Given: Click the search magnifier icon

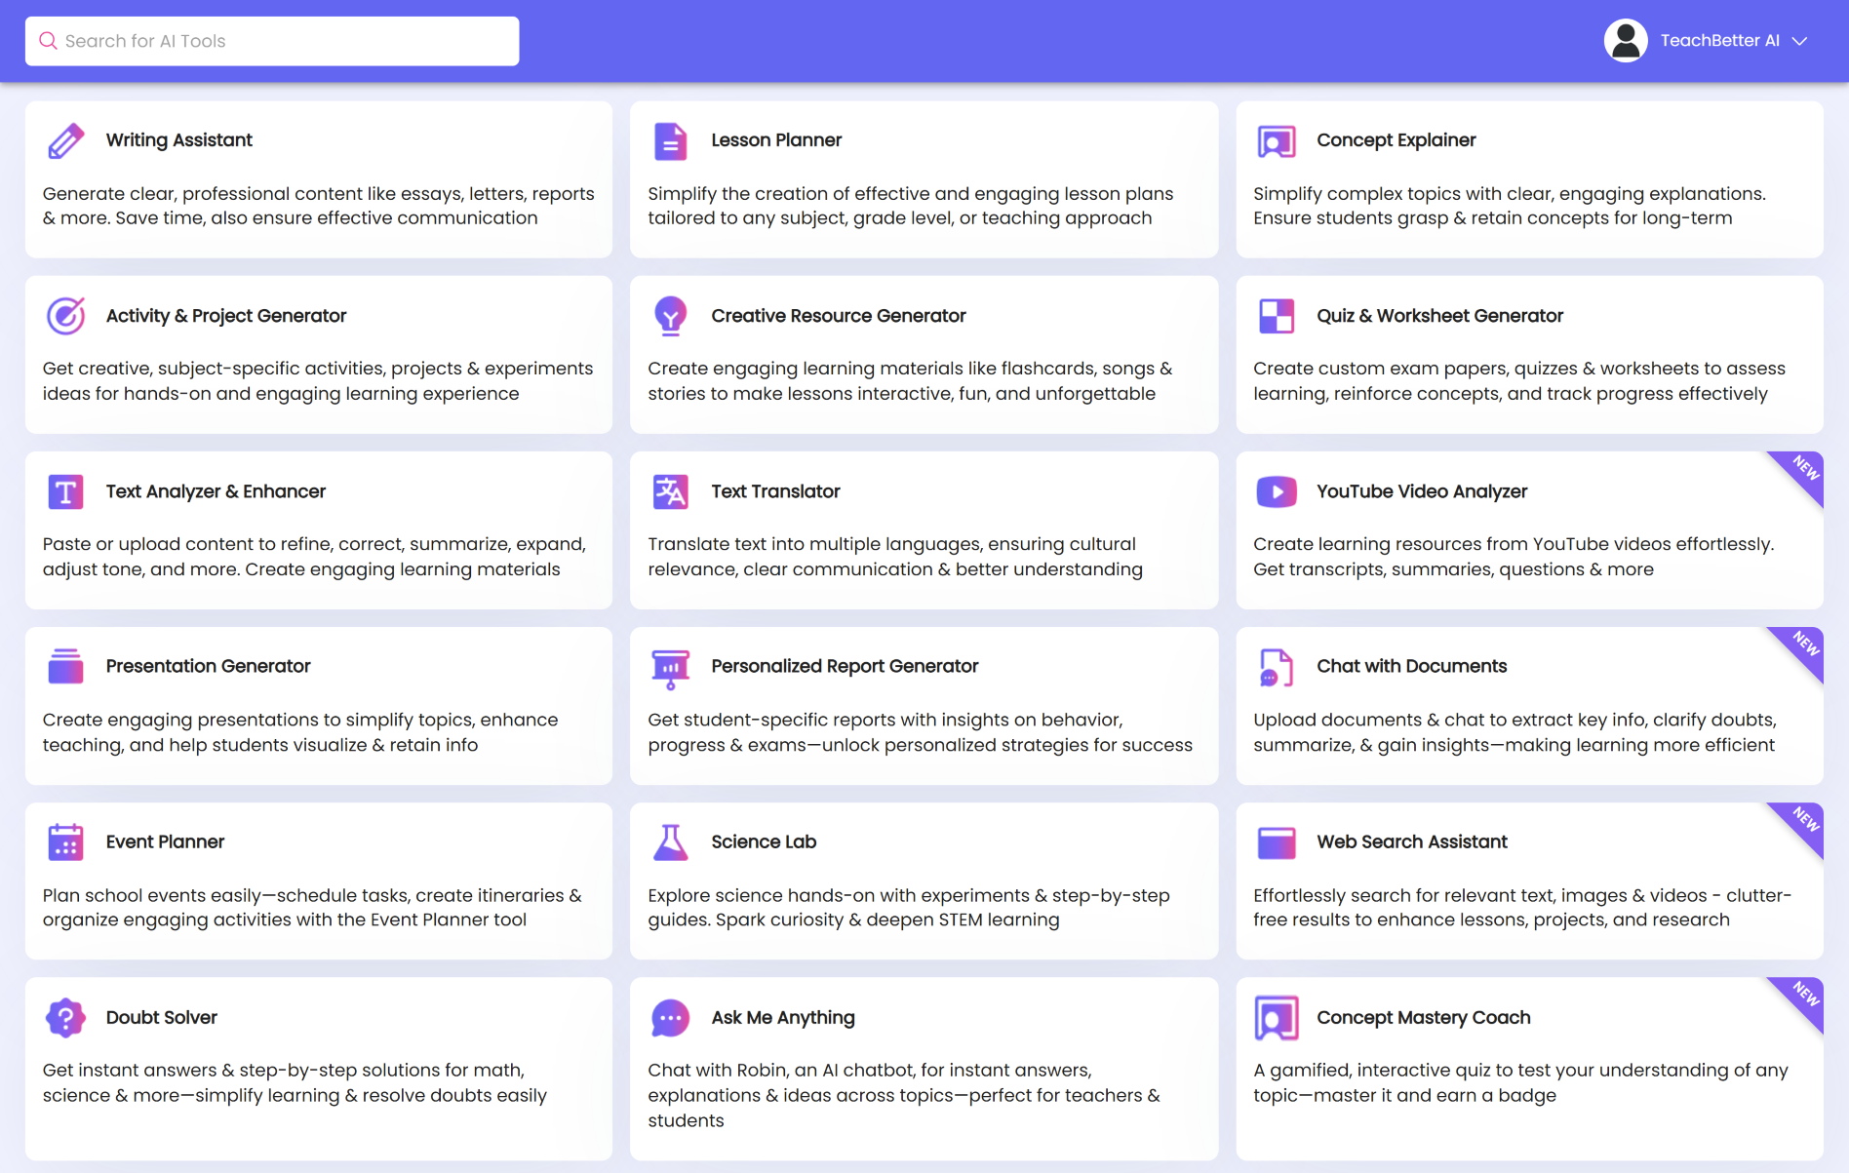Looking at the screenshot, I should [x=48, y=40].
